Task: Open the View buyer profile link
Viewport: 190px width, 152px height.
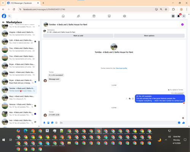Action: pyautogui.click(x=121, y=68)
